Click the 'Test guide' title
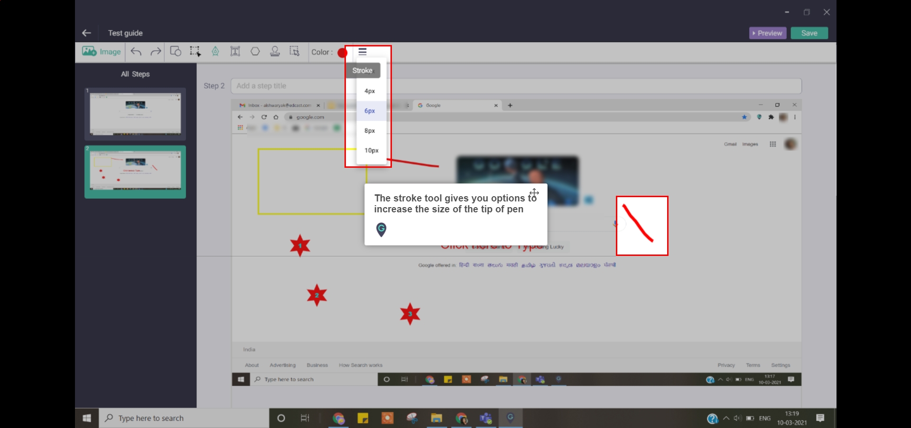The width and height of the screenshot is (911, 428). coord(125,33)
